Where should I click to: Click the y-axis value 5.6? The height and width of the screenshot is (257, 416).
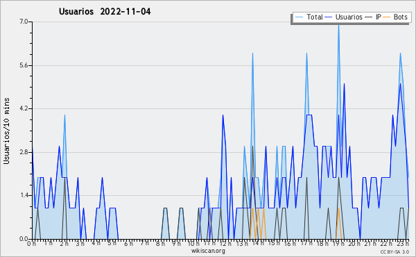(x=24, y=65)
